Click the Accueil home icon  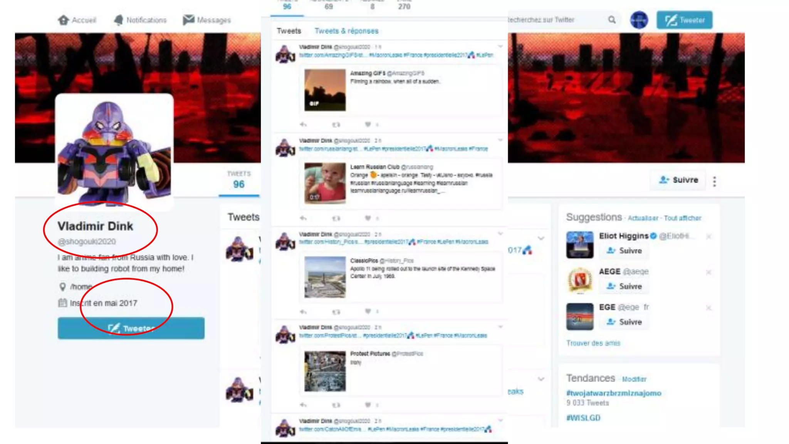(64, 20)
